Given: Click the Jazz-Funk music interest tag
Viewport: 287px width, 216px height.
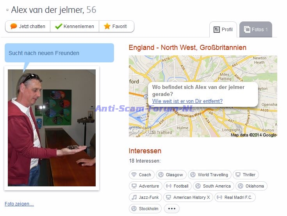Looking at the screenshot, I should tap(145, 197).
